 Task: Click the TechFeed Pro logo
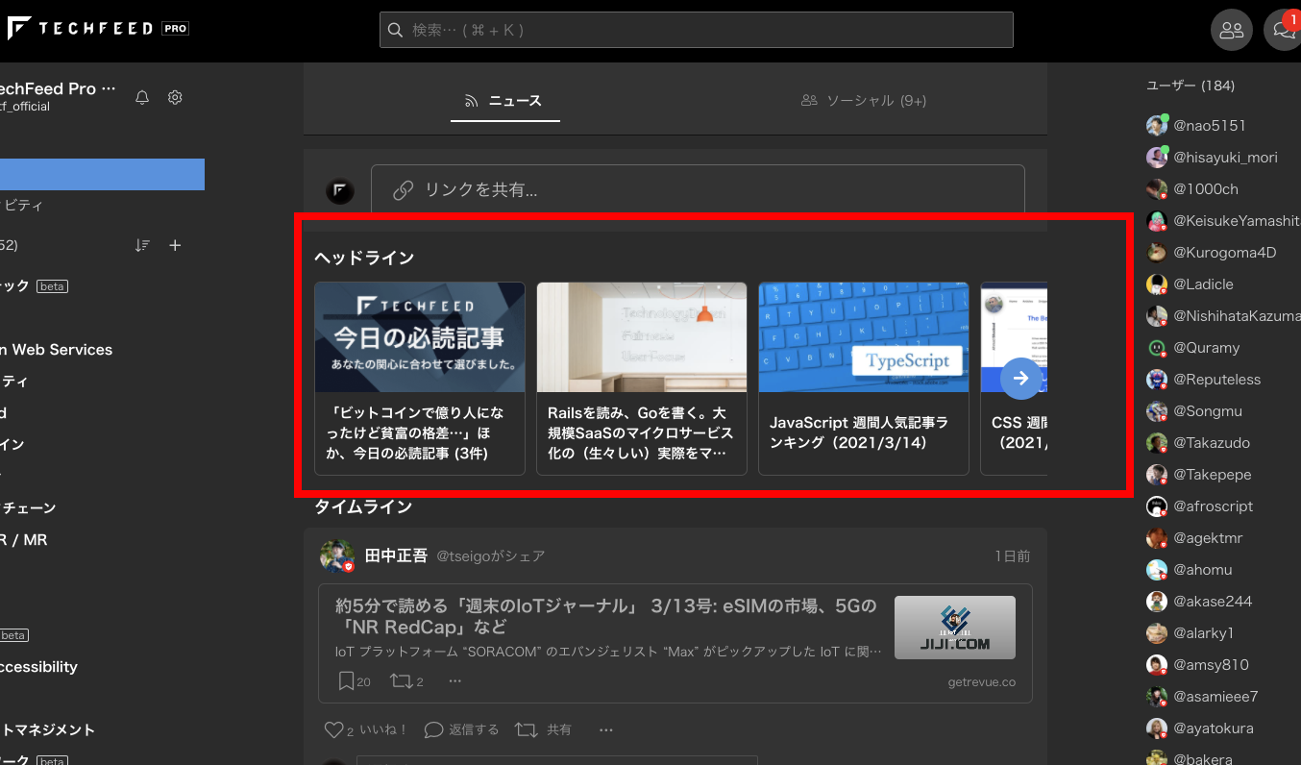click(96, 29)
